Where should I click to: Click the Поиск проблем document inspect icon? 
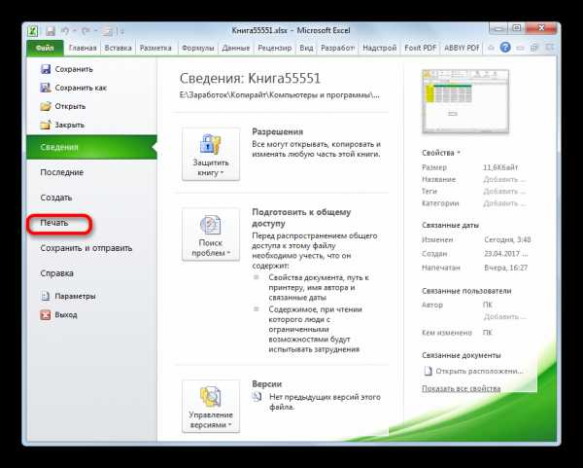point(211,225)
